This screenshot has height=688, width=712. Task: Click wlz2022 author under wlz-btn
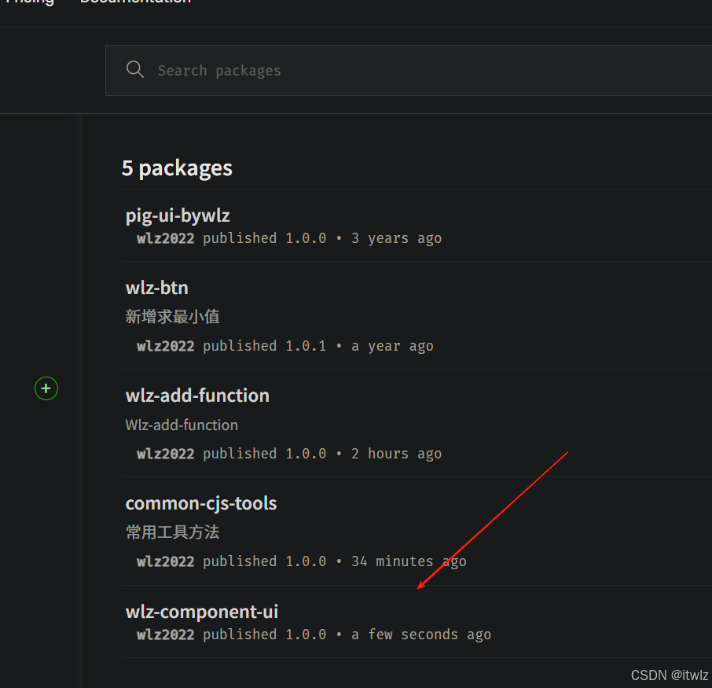click(x=165, y=346)
